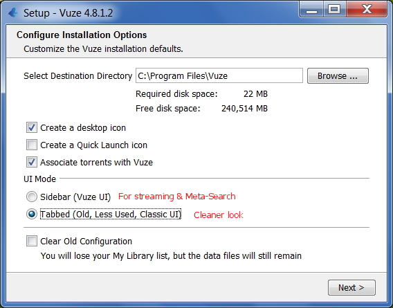Click the Required disk space label
The height and width of the screenshot is (308, 393).
pos(176,94)
